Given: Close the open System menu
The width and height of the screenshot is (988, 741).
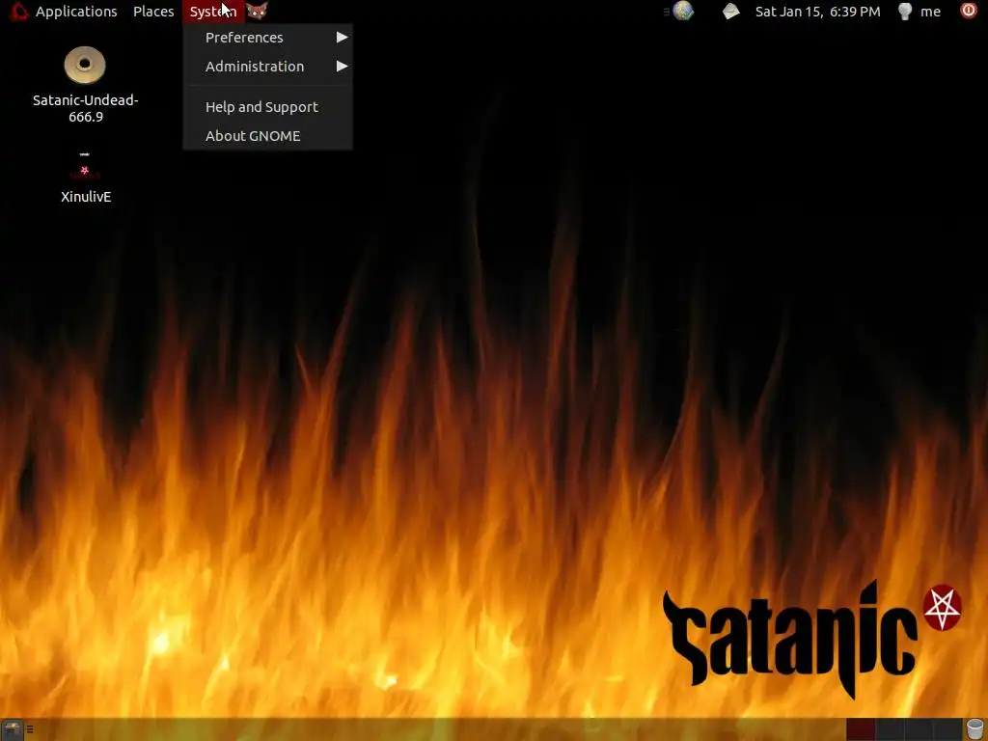Looking at the screenshot, I should point(213,12).
